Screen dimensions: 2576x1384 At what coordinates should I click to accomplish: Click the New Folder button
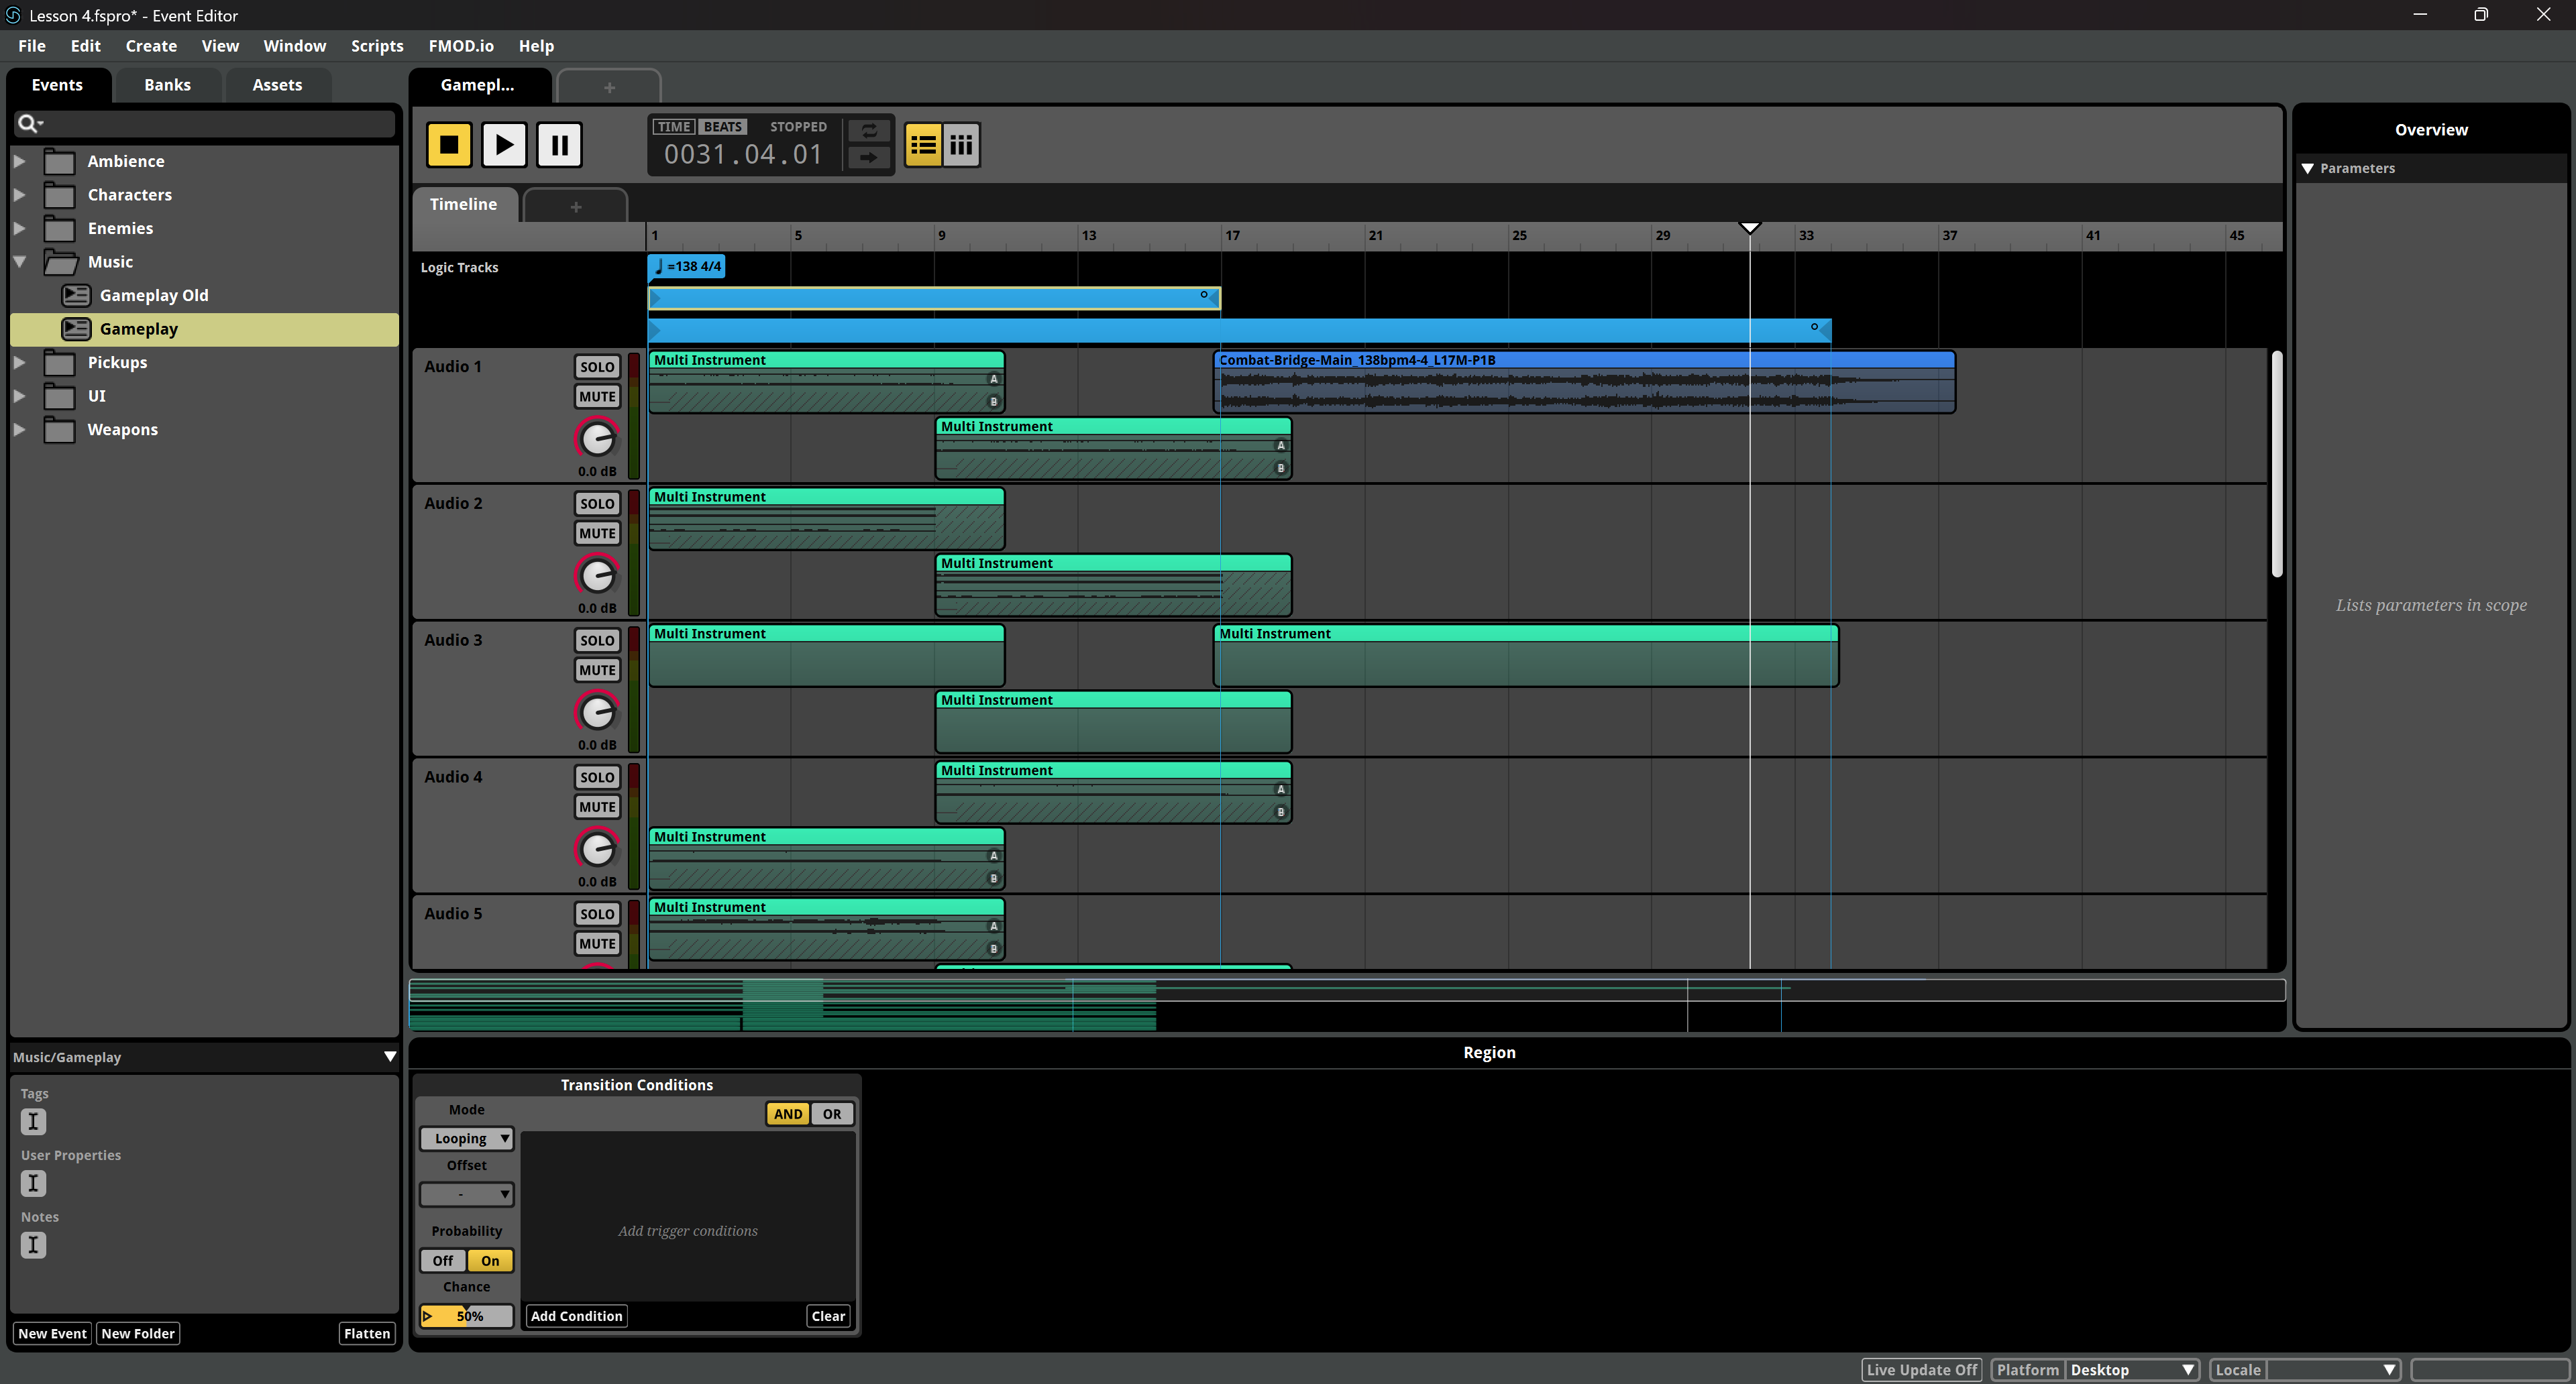[138, 1334]
